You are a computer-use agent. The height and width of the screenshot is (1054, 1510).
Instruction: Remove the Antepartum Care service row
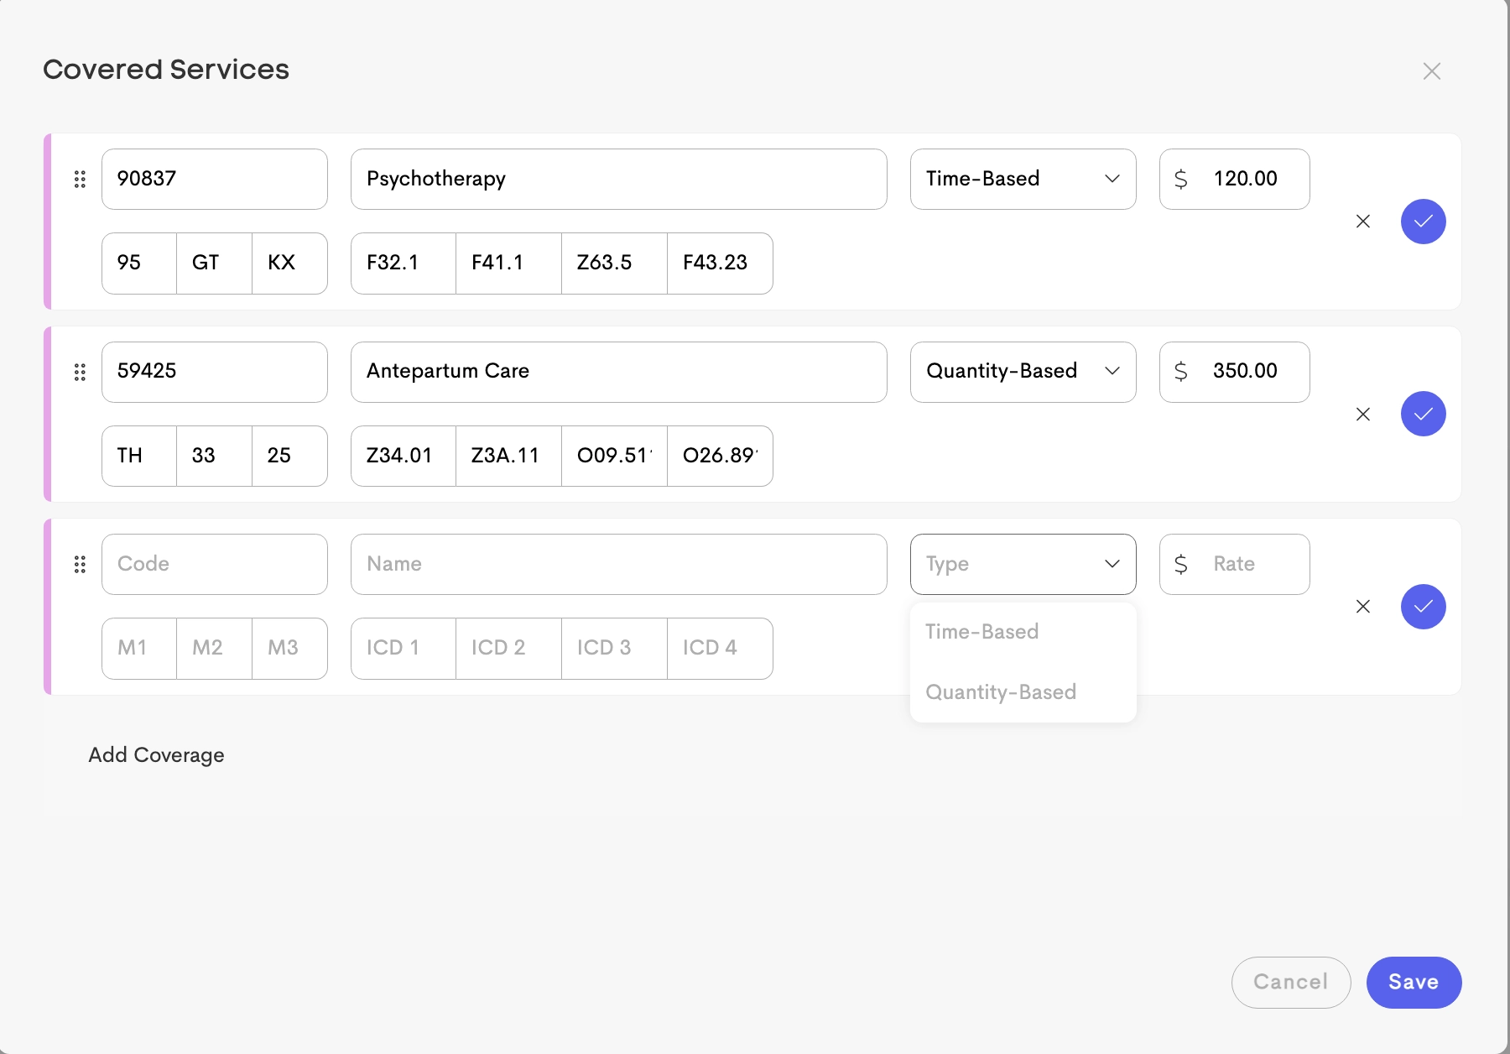coord(1363,414)
